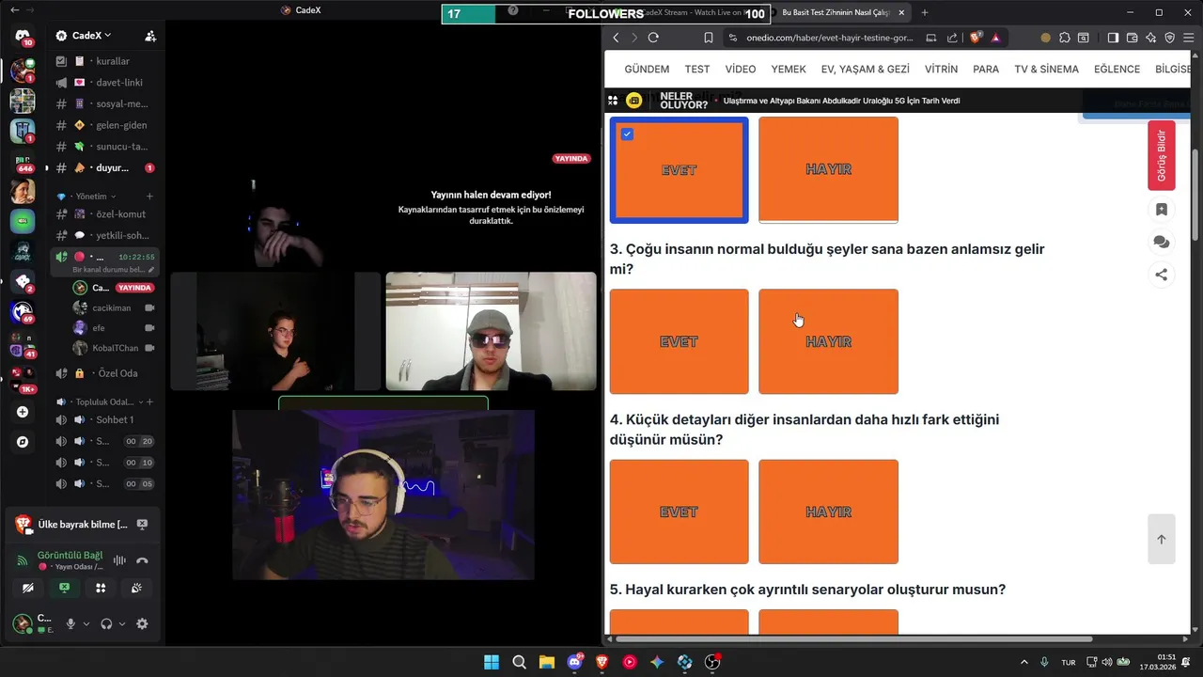Open the YEMEK menu on Onedio
Image resolution: width=1203 pixels, height=677 pixels.
click(789, 70)
